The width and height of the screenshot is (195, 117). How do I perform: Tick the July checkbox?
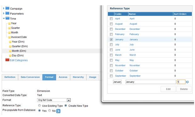tap(111, 45)
